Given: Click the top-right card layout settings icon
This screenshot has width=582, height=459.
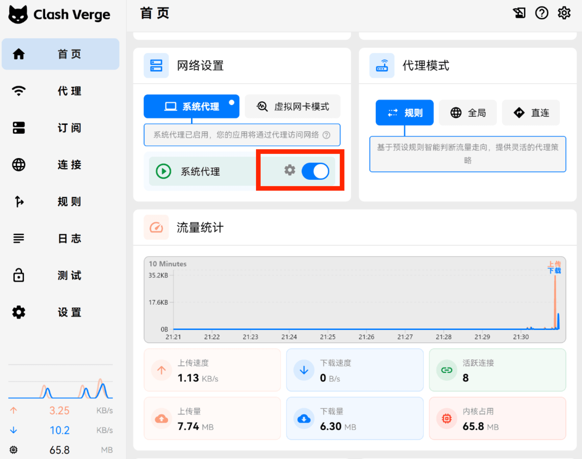Looking at the screenshot, I should [519, 13].
